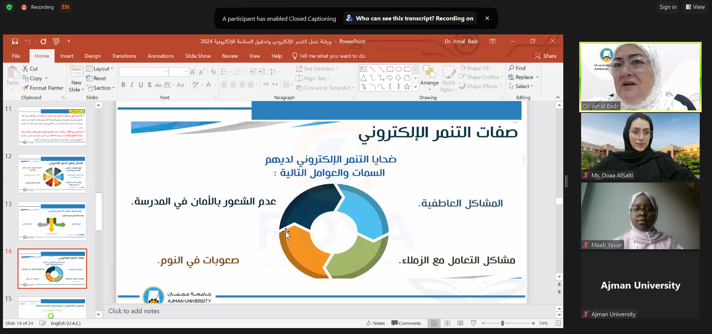Click the Share button
Image resolution: width=712 pixels, height=334 pixels.
pos(545,56)
